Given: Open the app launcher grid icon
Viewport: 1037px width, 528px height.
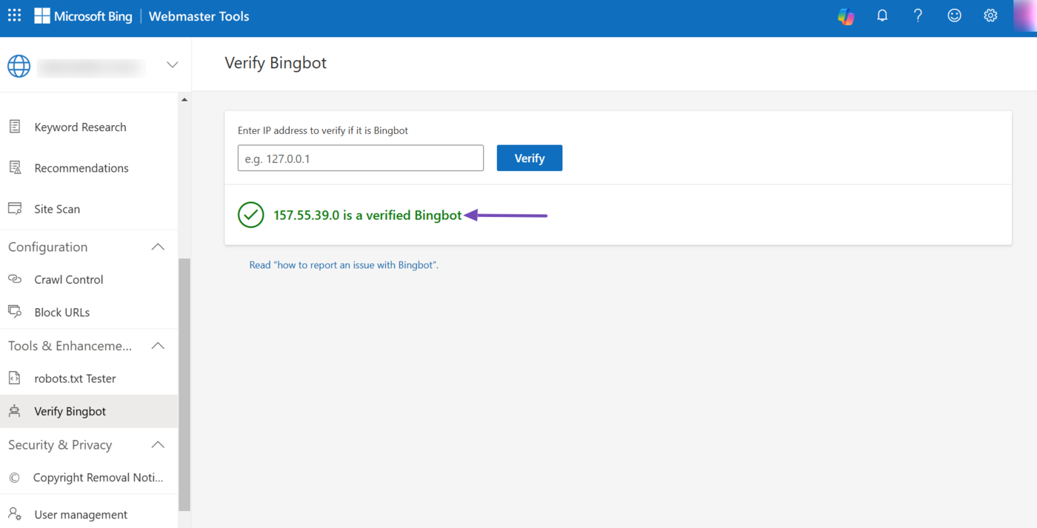Looking at the screenshot, I should tap(15, 16).
